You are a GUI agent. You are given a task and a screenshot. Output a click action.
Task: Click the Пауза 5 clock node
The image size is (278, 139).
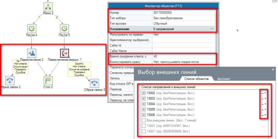tap(64, 28)
